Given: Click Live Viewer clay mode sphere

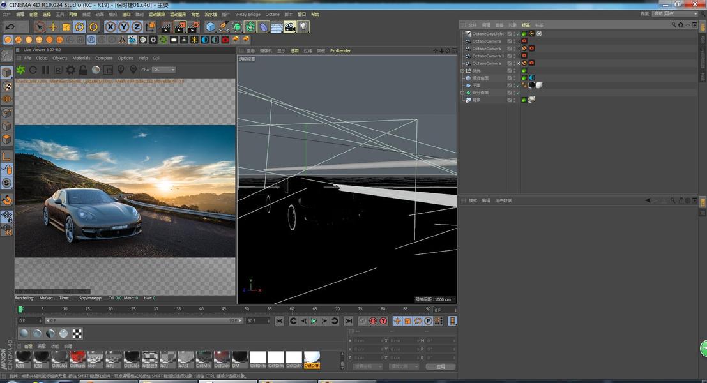Looking at the screenshot, I should click(96, 70).
